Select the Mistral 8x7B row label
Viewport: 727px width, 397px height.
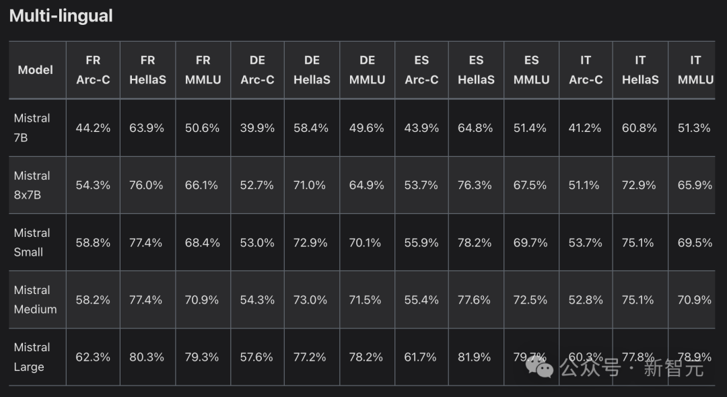pyautogui.click(x=34, y=185)
